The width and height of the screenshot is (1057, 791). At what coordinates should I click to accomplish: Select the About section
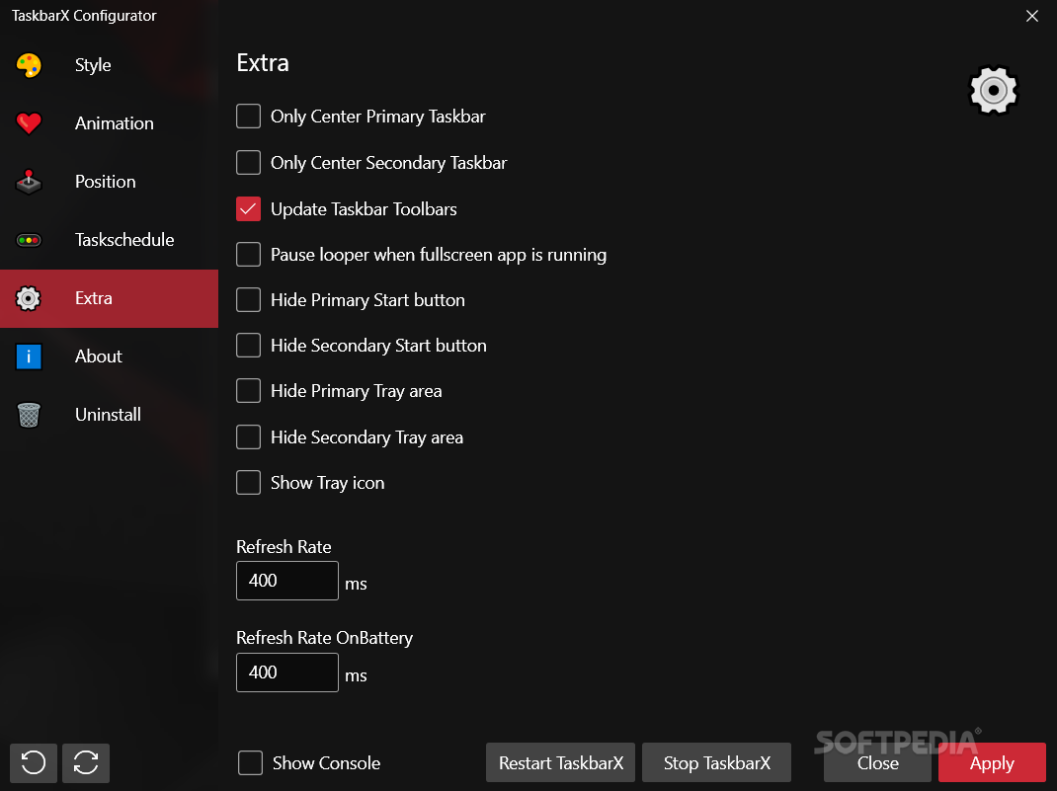click(x=110, y=356)
